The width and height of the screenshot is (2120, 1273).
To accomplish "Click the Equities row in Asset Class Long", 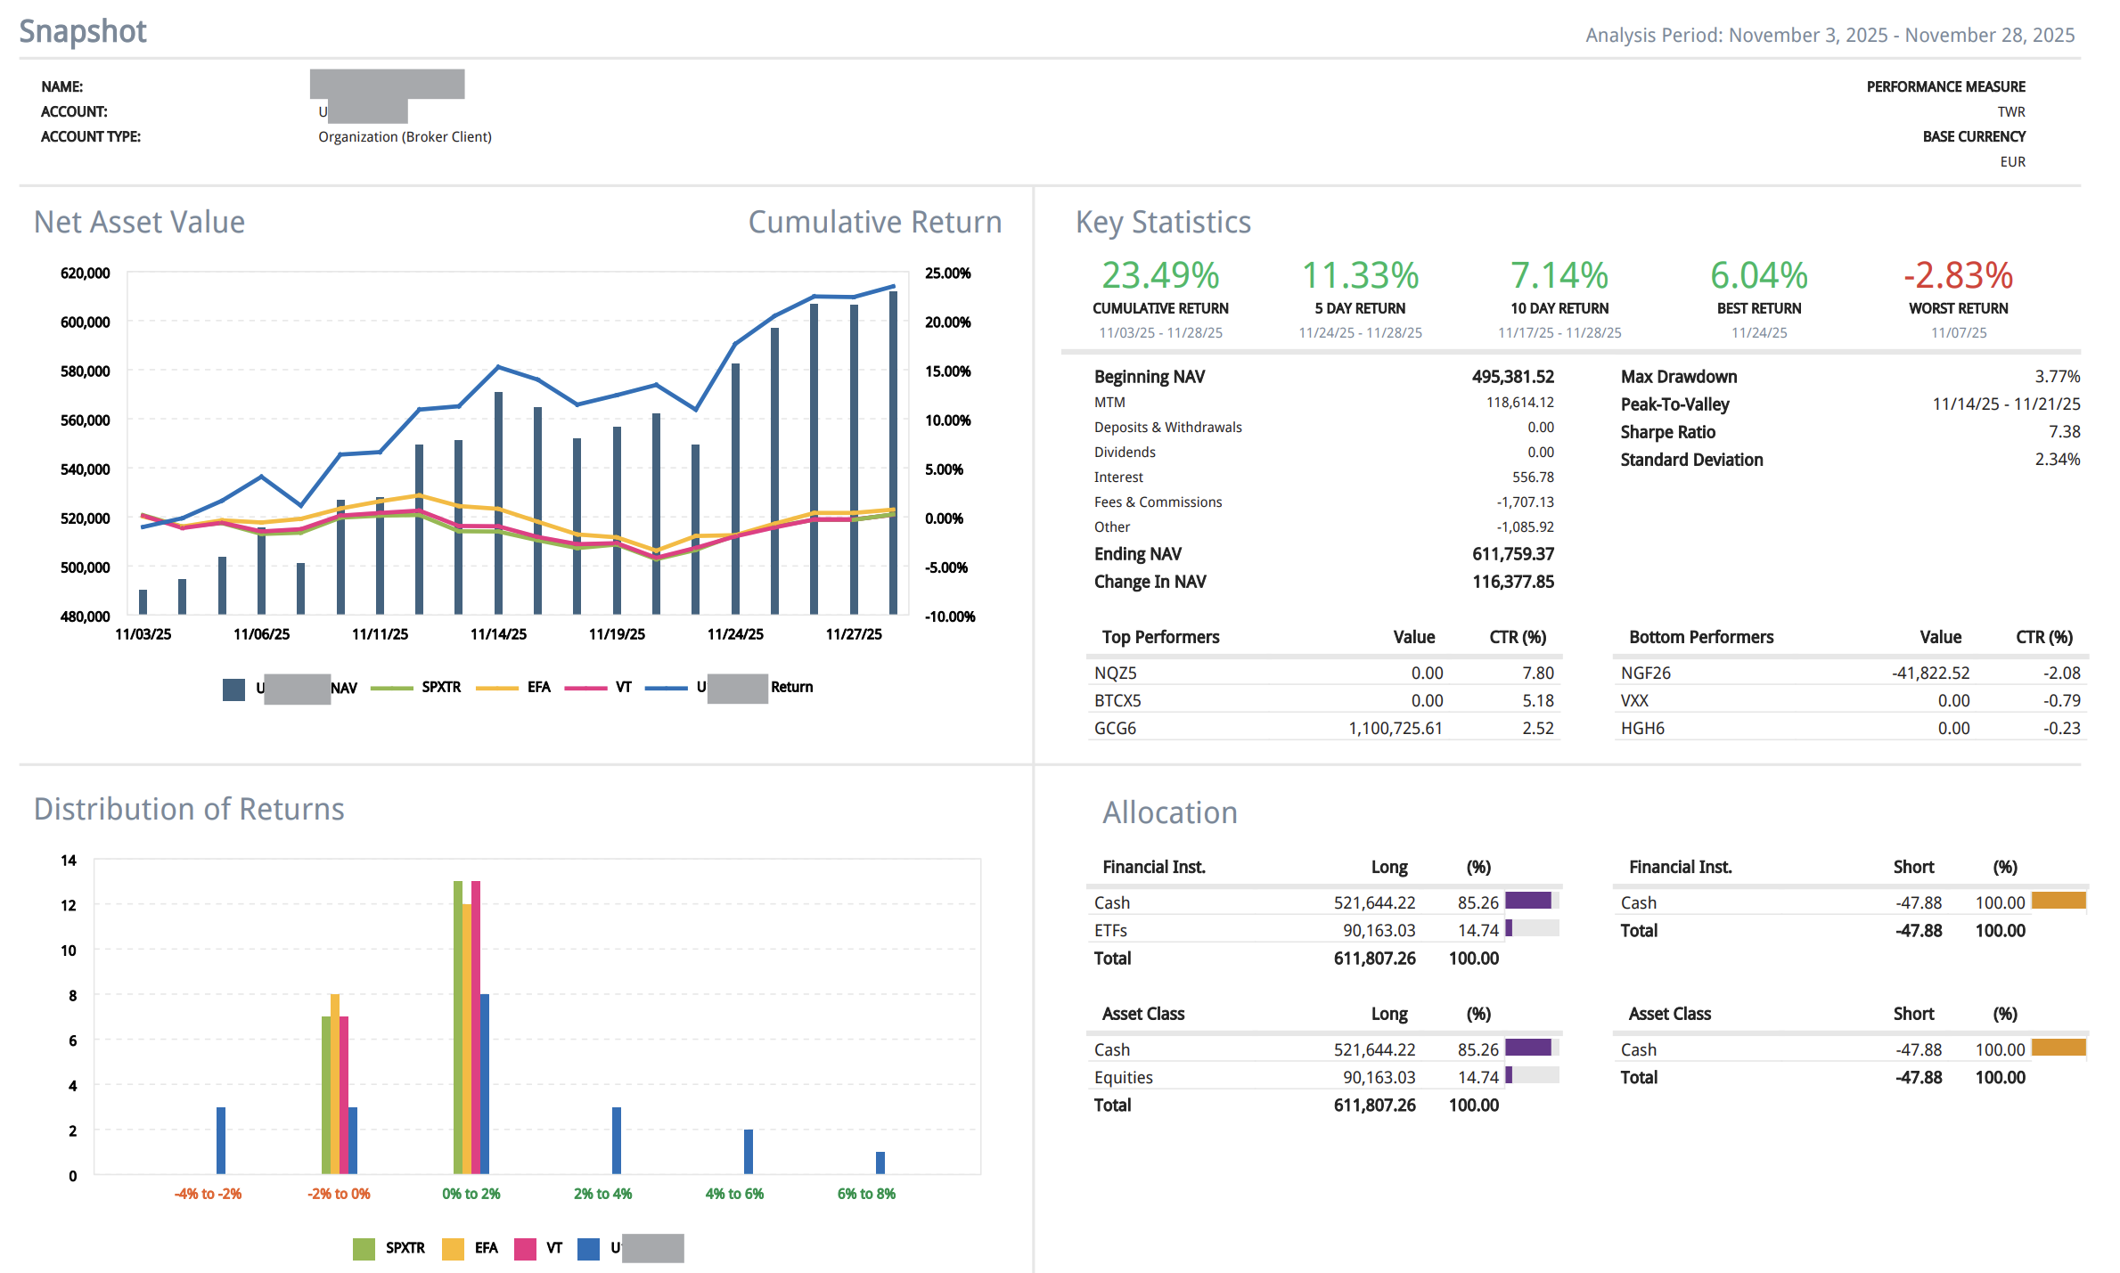I will pos(1123,1078).
